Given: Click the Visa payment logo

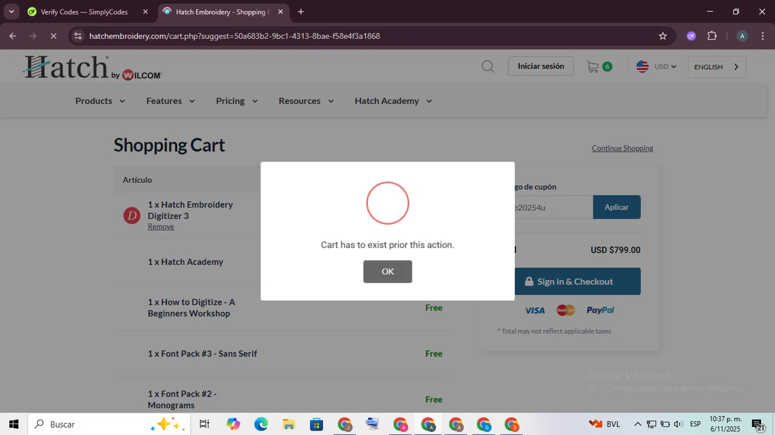Looking at the screenshot, I should pyautogui.click(x=534, y=310).
